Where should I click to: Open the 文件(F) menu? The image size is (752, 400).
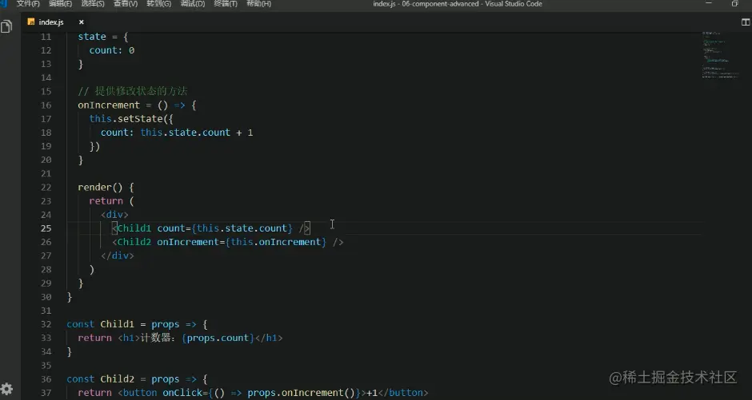pos(28,4)
